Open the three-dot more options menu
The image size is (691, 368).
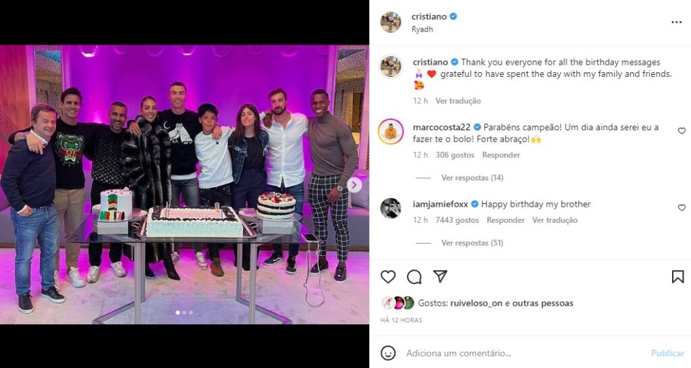(676, 22)
